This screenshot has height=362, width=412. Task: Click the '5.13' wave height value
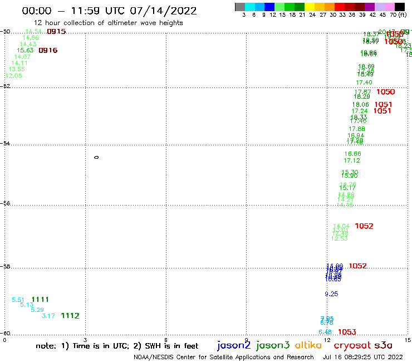[27, 305]
